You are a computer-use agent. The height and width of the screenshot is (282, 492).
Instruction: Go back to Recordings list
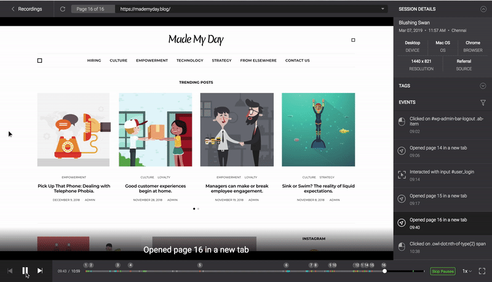point(26,9)
